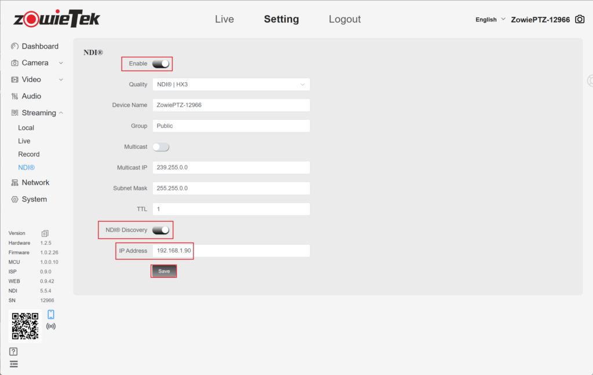Switch to the Live tab in header
This screenshot has width=593, height=375.
coord(224,19)
